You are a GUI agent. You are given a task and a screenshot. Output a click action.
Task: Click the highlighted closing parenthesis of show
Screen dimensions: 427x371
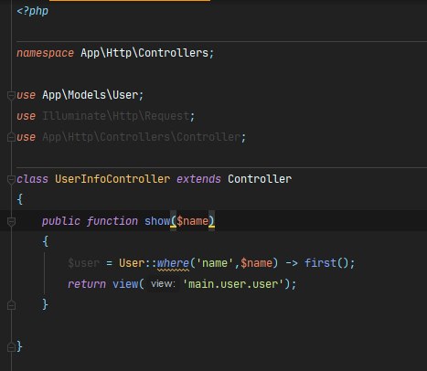(211, 221)
